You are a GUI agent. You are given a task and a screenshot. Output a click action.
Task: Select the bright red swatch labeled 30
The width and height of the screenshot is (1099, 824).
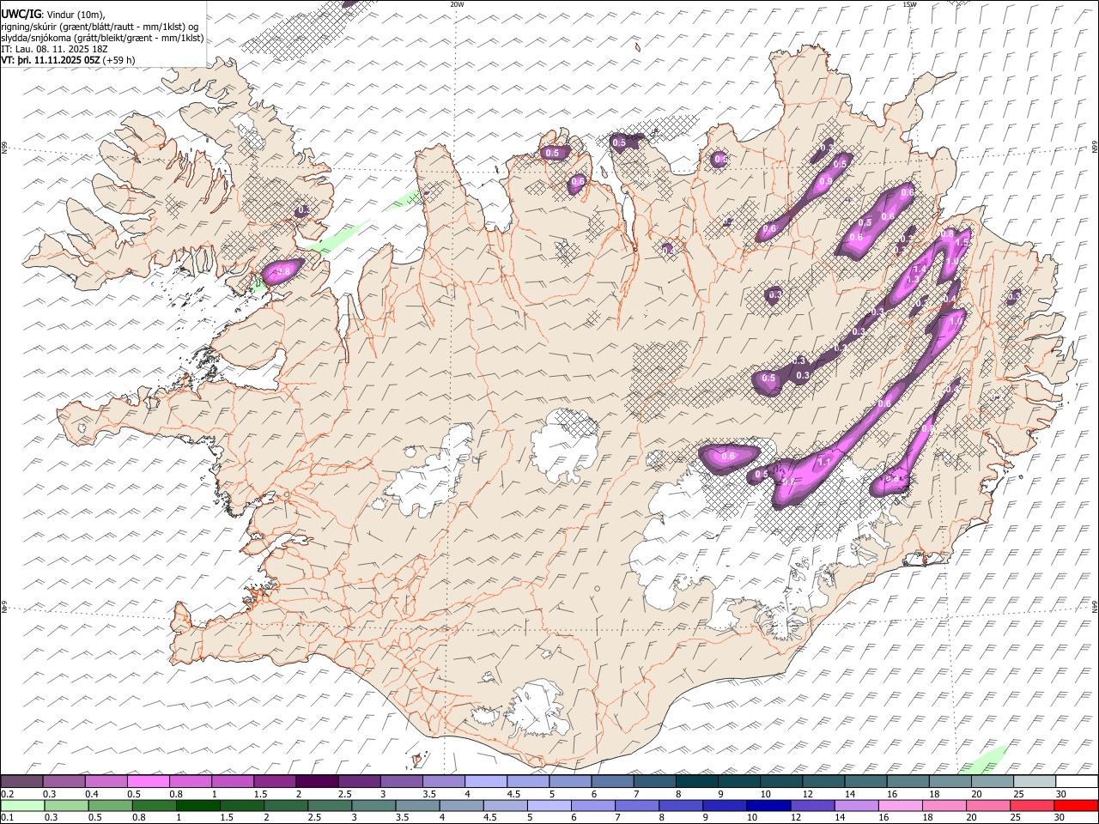click(1075, 805)
